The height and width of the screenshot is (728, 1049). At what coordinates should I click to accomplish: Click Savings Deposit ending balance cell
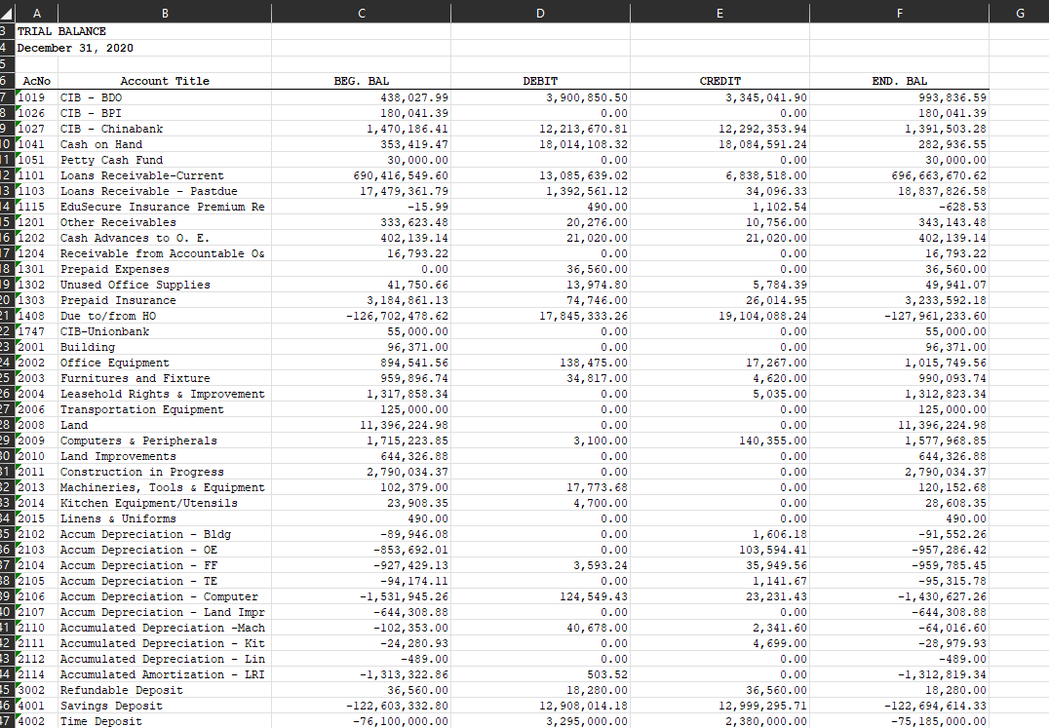point(899,706)
